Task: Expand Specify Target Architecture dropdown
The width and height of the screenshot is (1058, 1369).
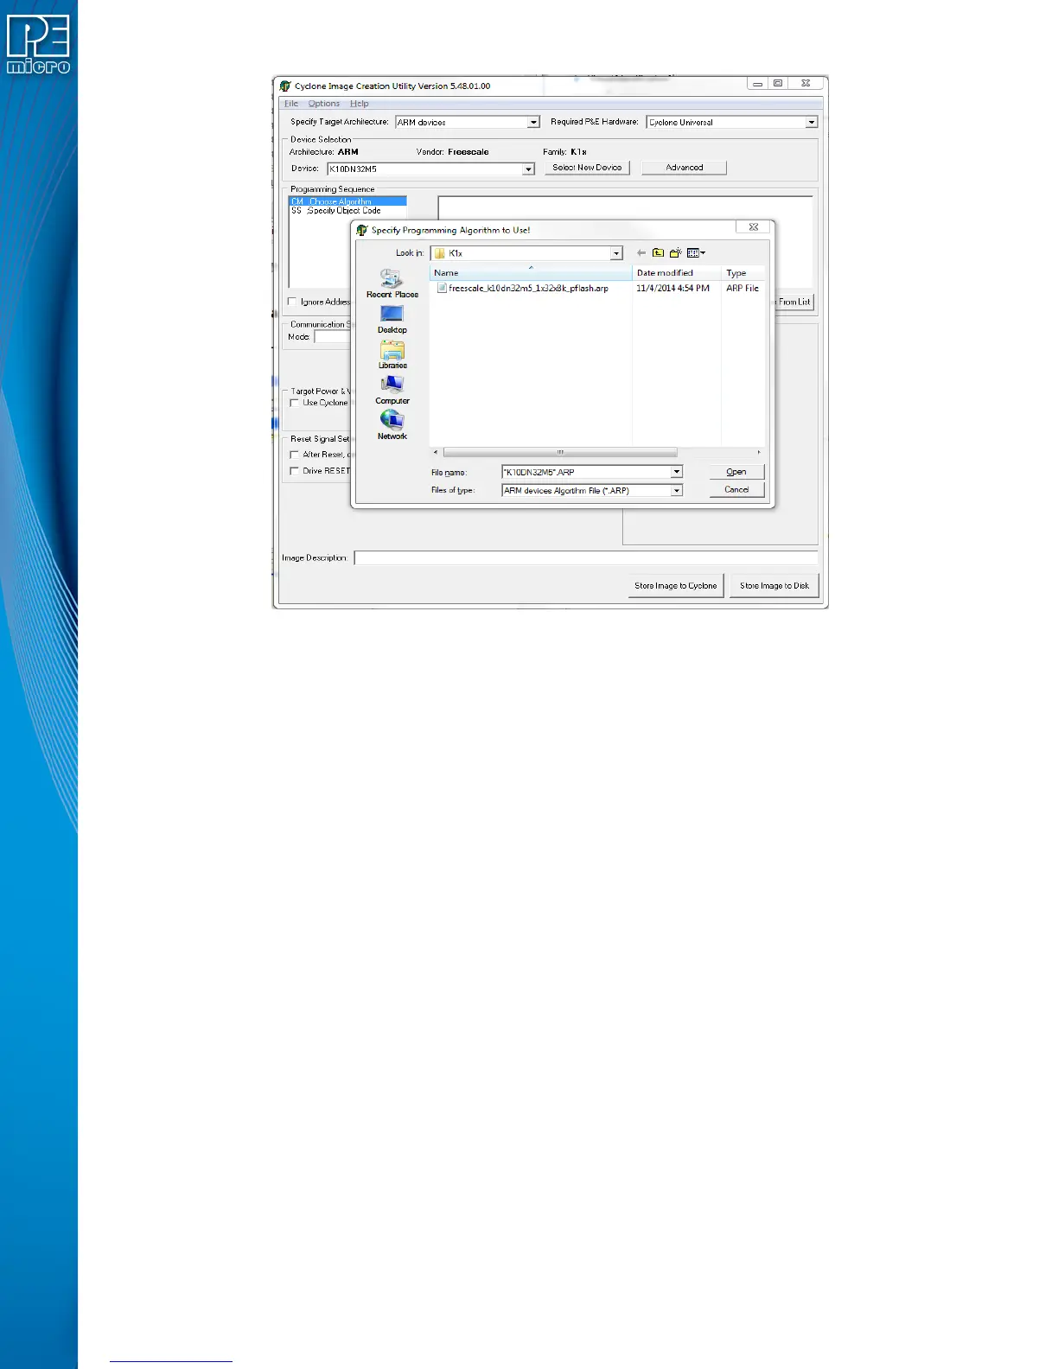Action: click(533, 122)
